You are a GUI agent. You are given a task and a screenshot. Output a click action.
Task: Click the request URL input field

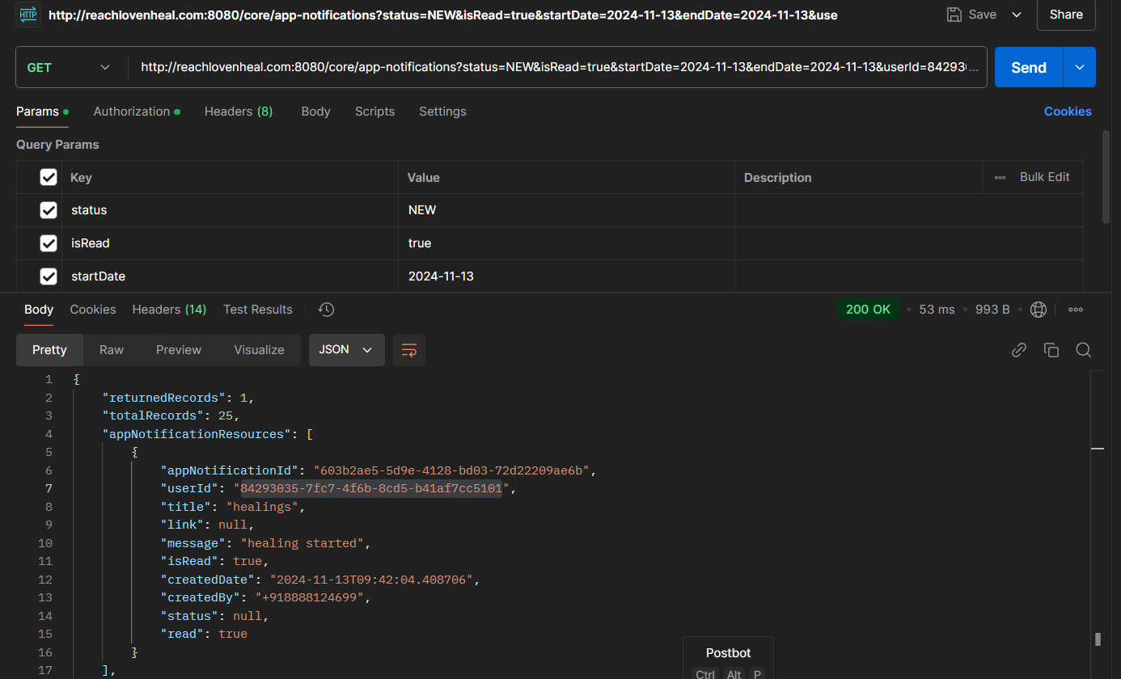tap(560, 67)
